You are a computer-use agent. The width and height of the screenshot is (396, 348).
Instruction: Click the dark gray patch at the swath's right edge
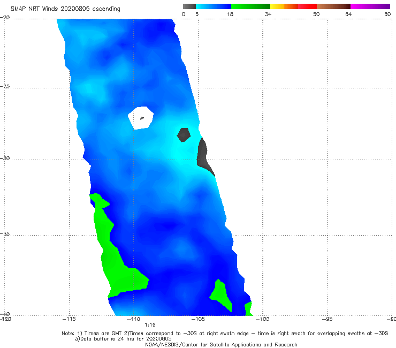204,157
